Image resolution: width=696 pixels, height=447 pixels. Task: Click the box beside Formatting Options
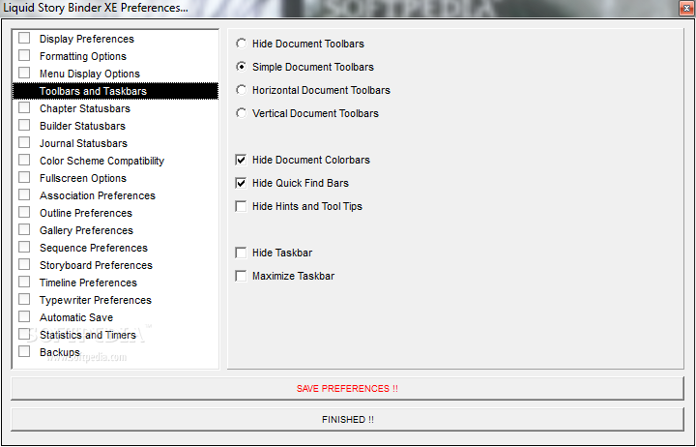coord(24,55)
